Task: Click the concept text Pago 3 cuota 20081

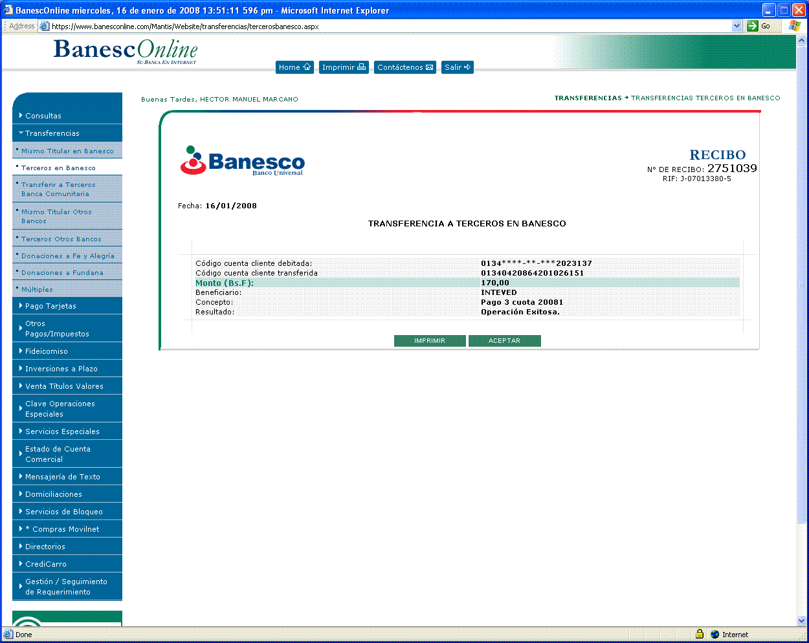Action: [x=522, y=302]
